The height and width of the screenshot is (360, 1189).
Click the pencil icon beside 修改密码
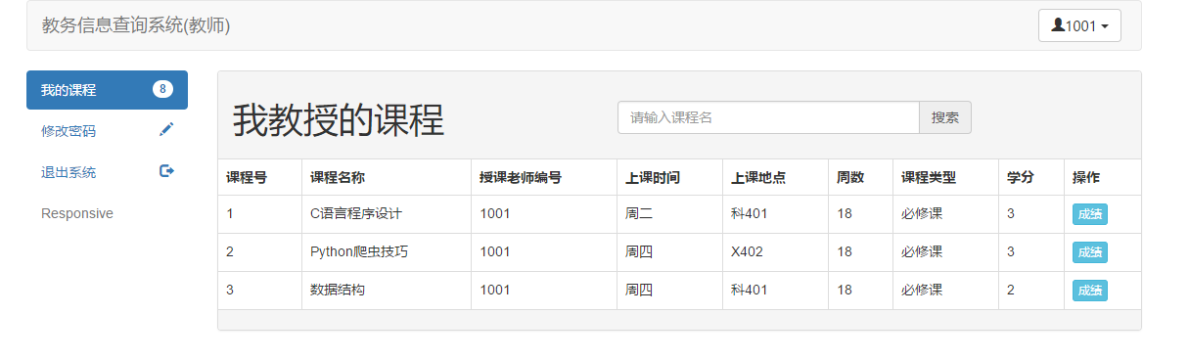click(166, 129)
